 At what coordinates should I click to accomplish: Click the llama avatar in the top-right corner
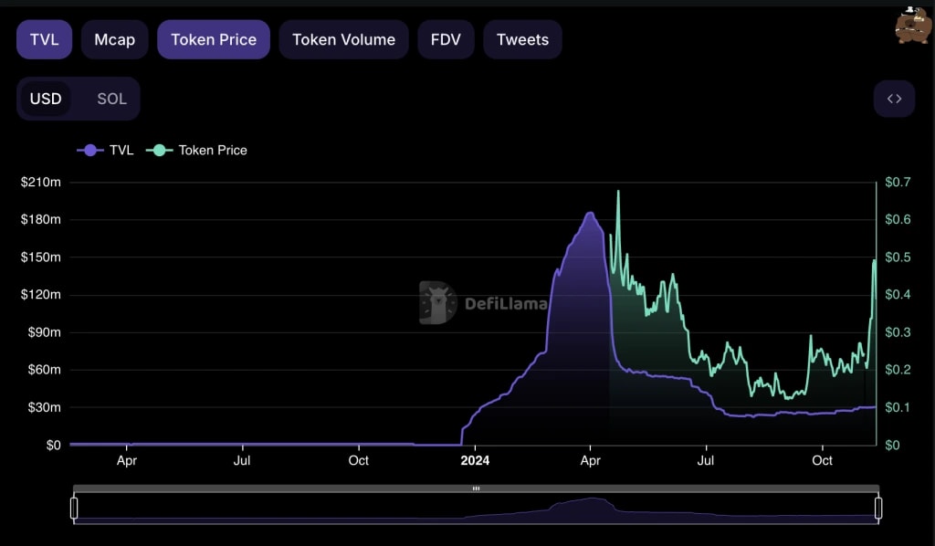click(x=912, y=26)
